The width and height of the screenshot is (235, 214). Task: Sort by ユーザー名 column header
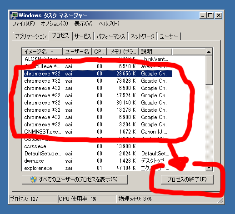77,52
